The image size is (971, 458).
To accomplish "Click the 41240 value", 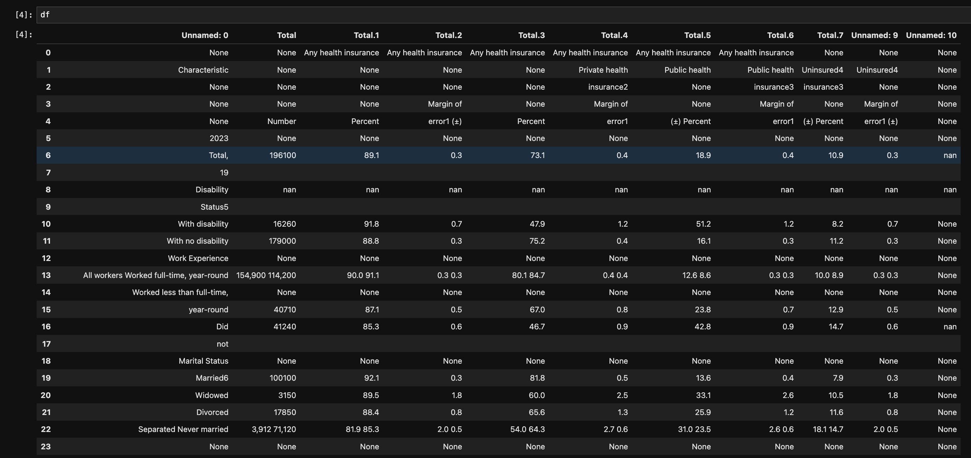I will [285, 326].
